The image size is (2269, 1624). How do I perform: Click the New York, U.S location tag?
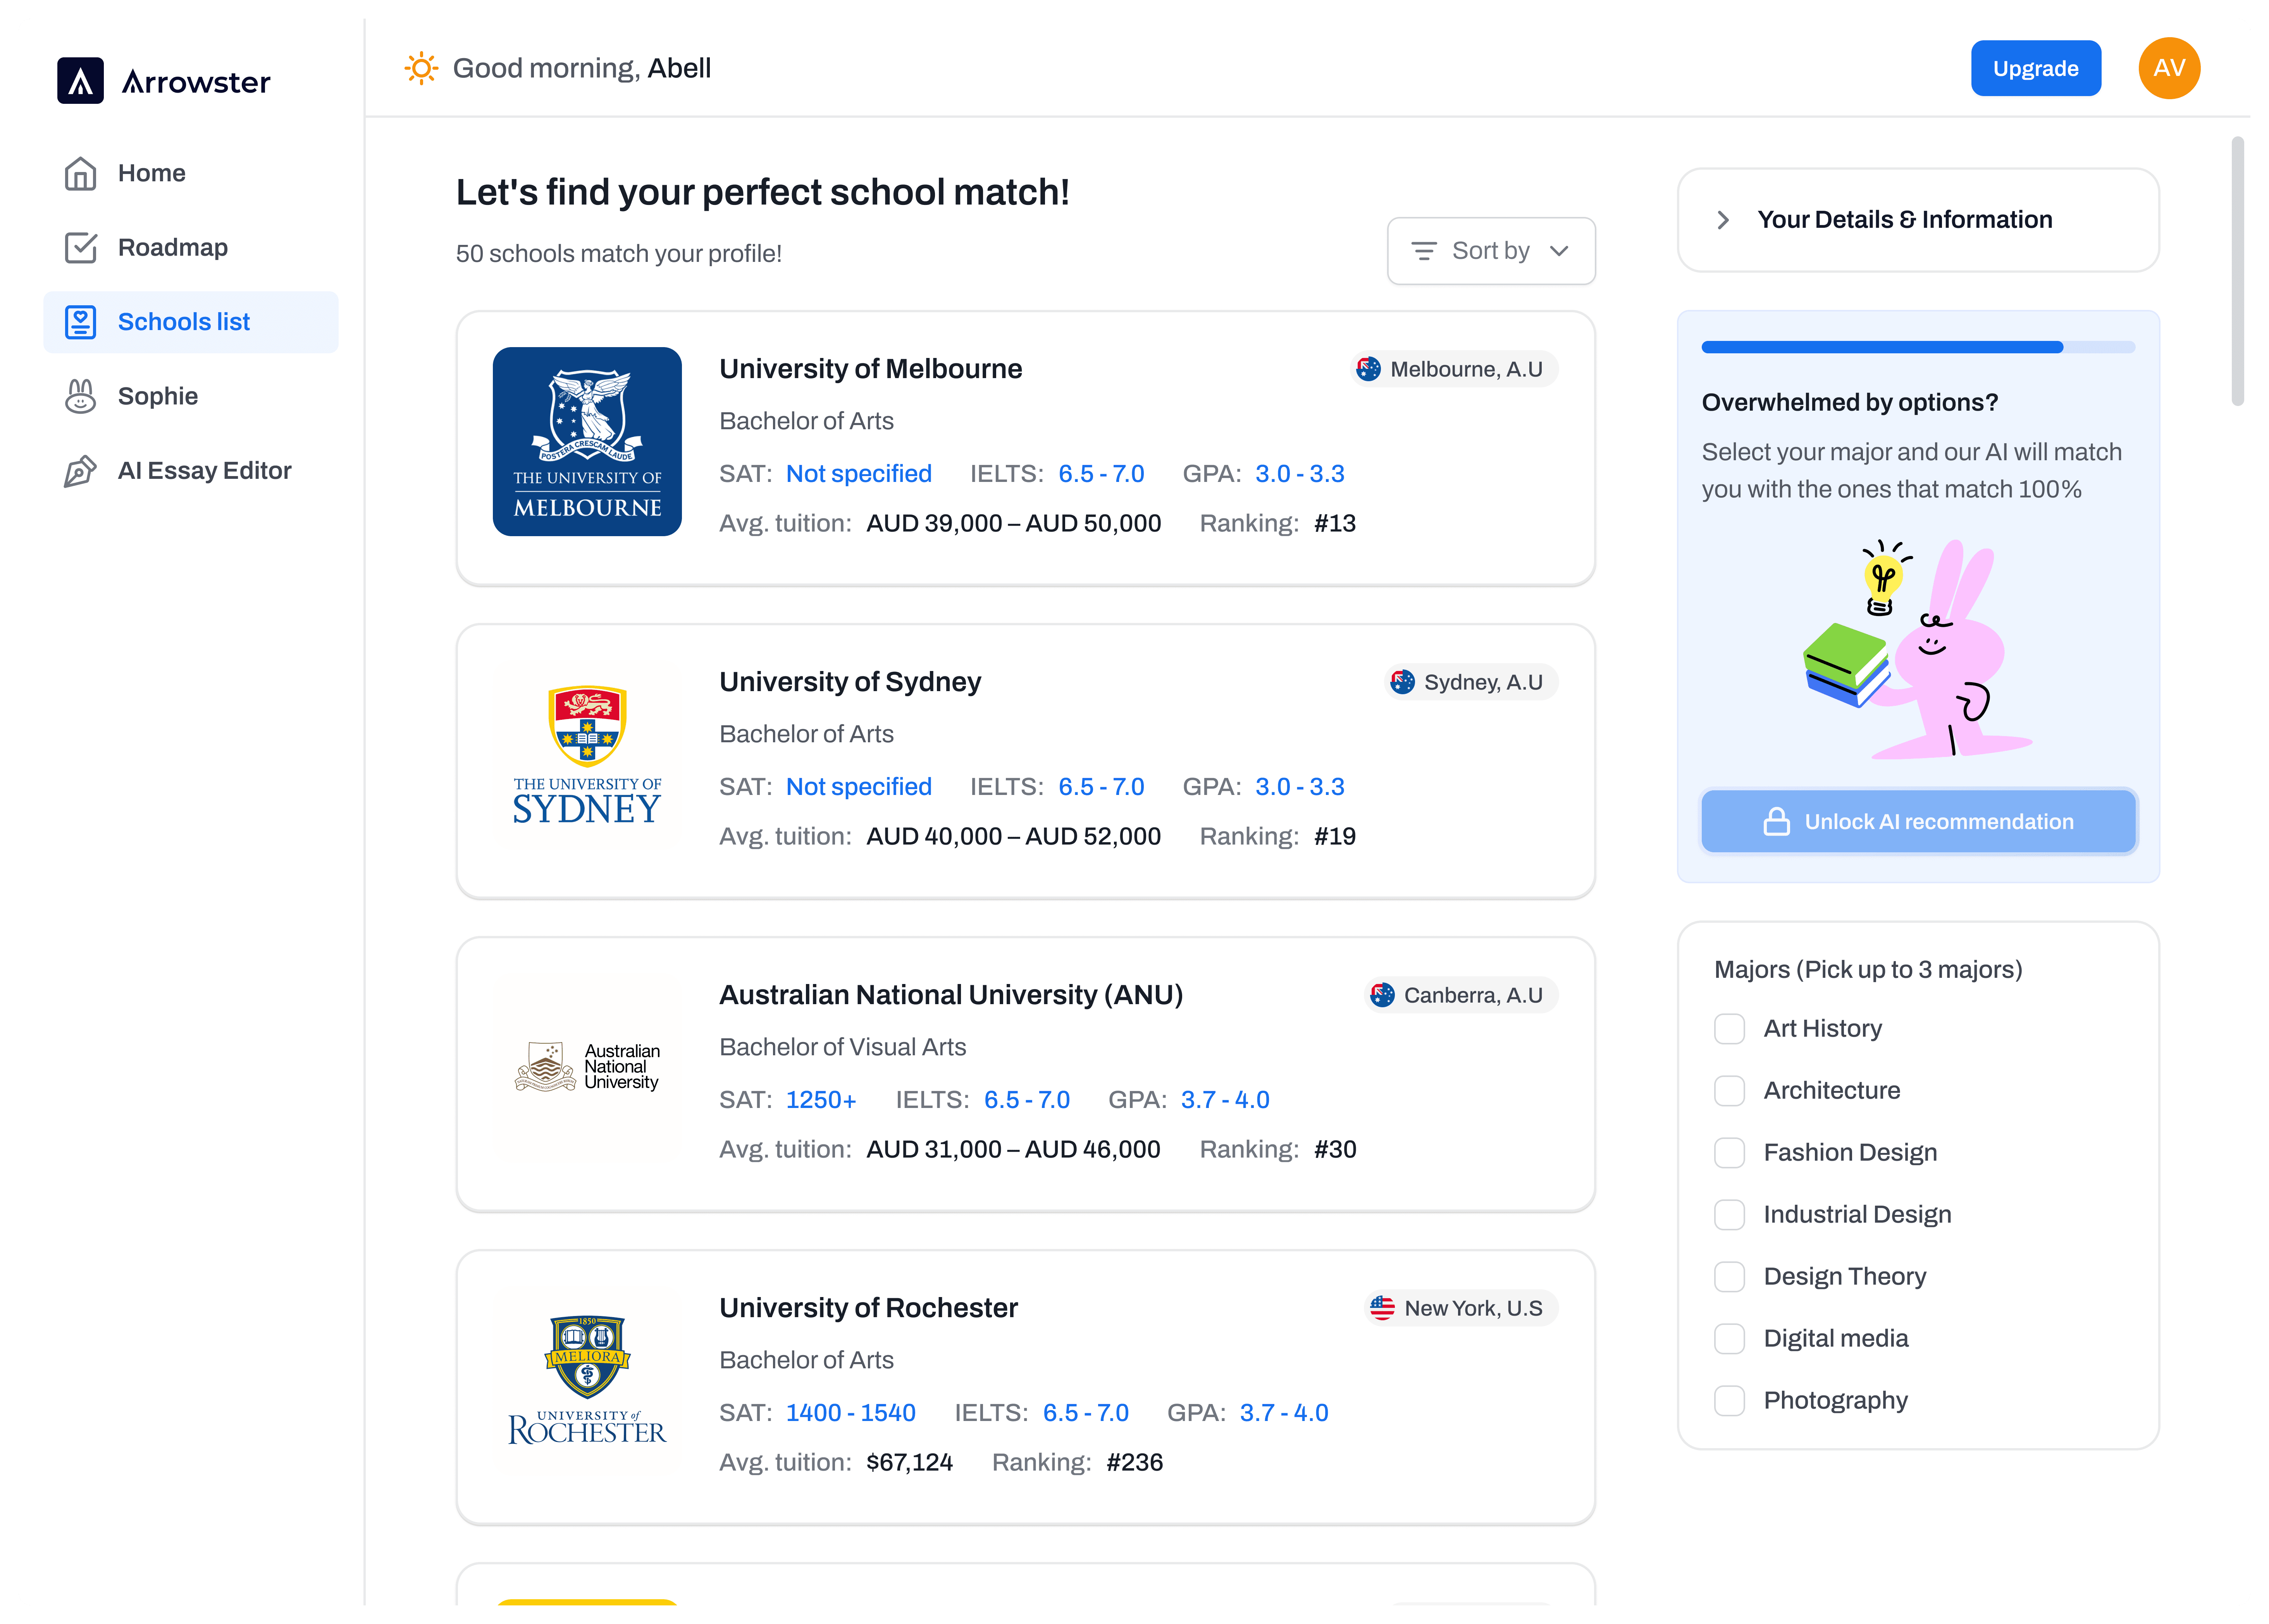click(1461, 1308)
